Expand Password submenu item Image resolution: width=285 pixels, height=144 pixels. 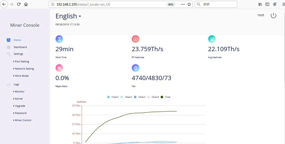click(19, 113)
